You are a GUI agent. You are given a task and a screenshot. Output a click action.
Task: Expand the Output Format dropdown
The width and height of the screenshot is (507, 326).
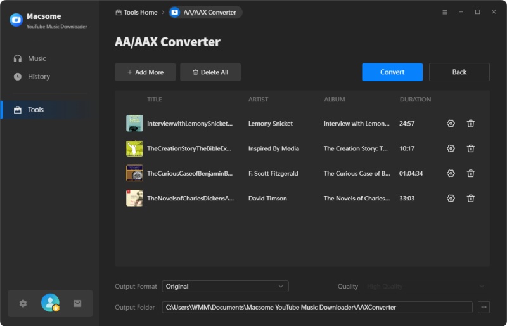pyautogui.click(x=226, y=286)
